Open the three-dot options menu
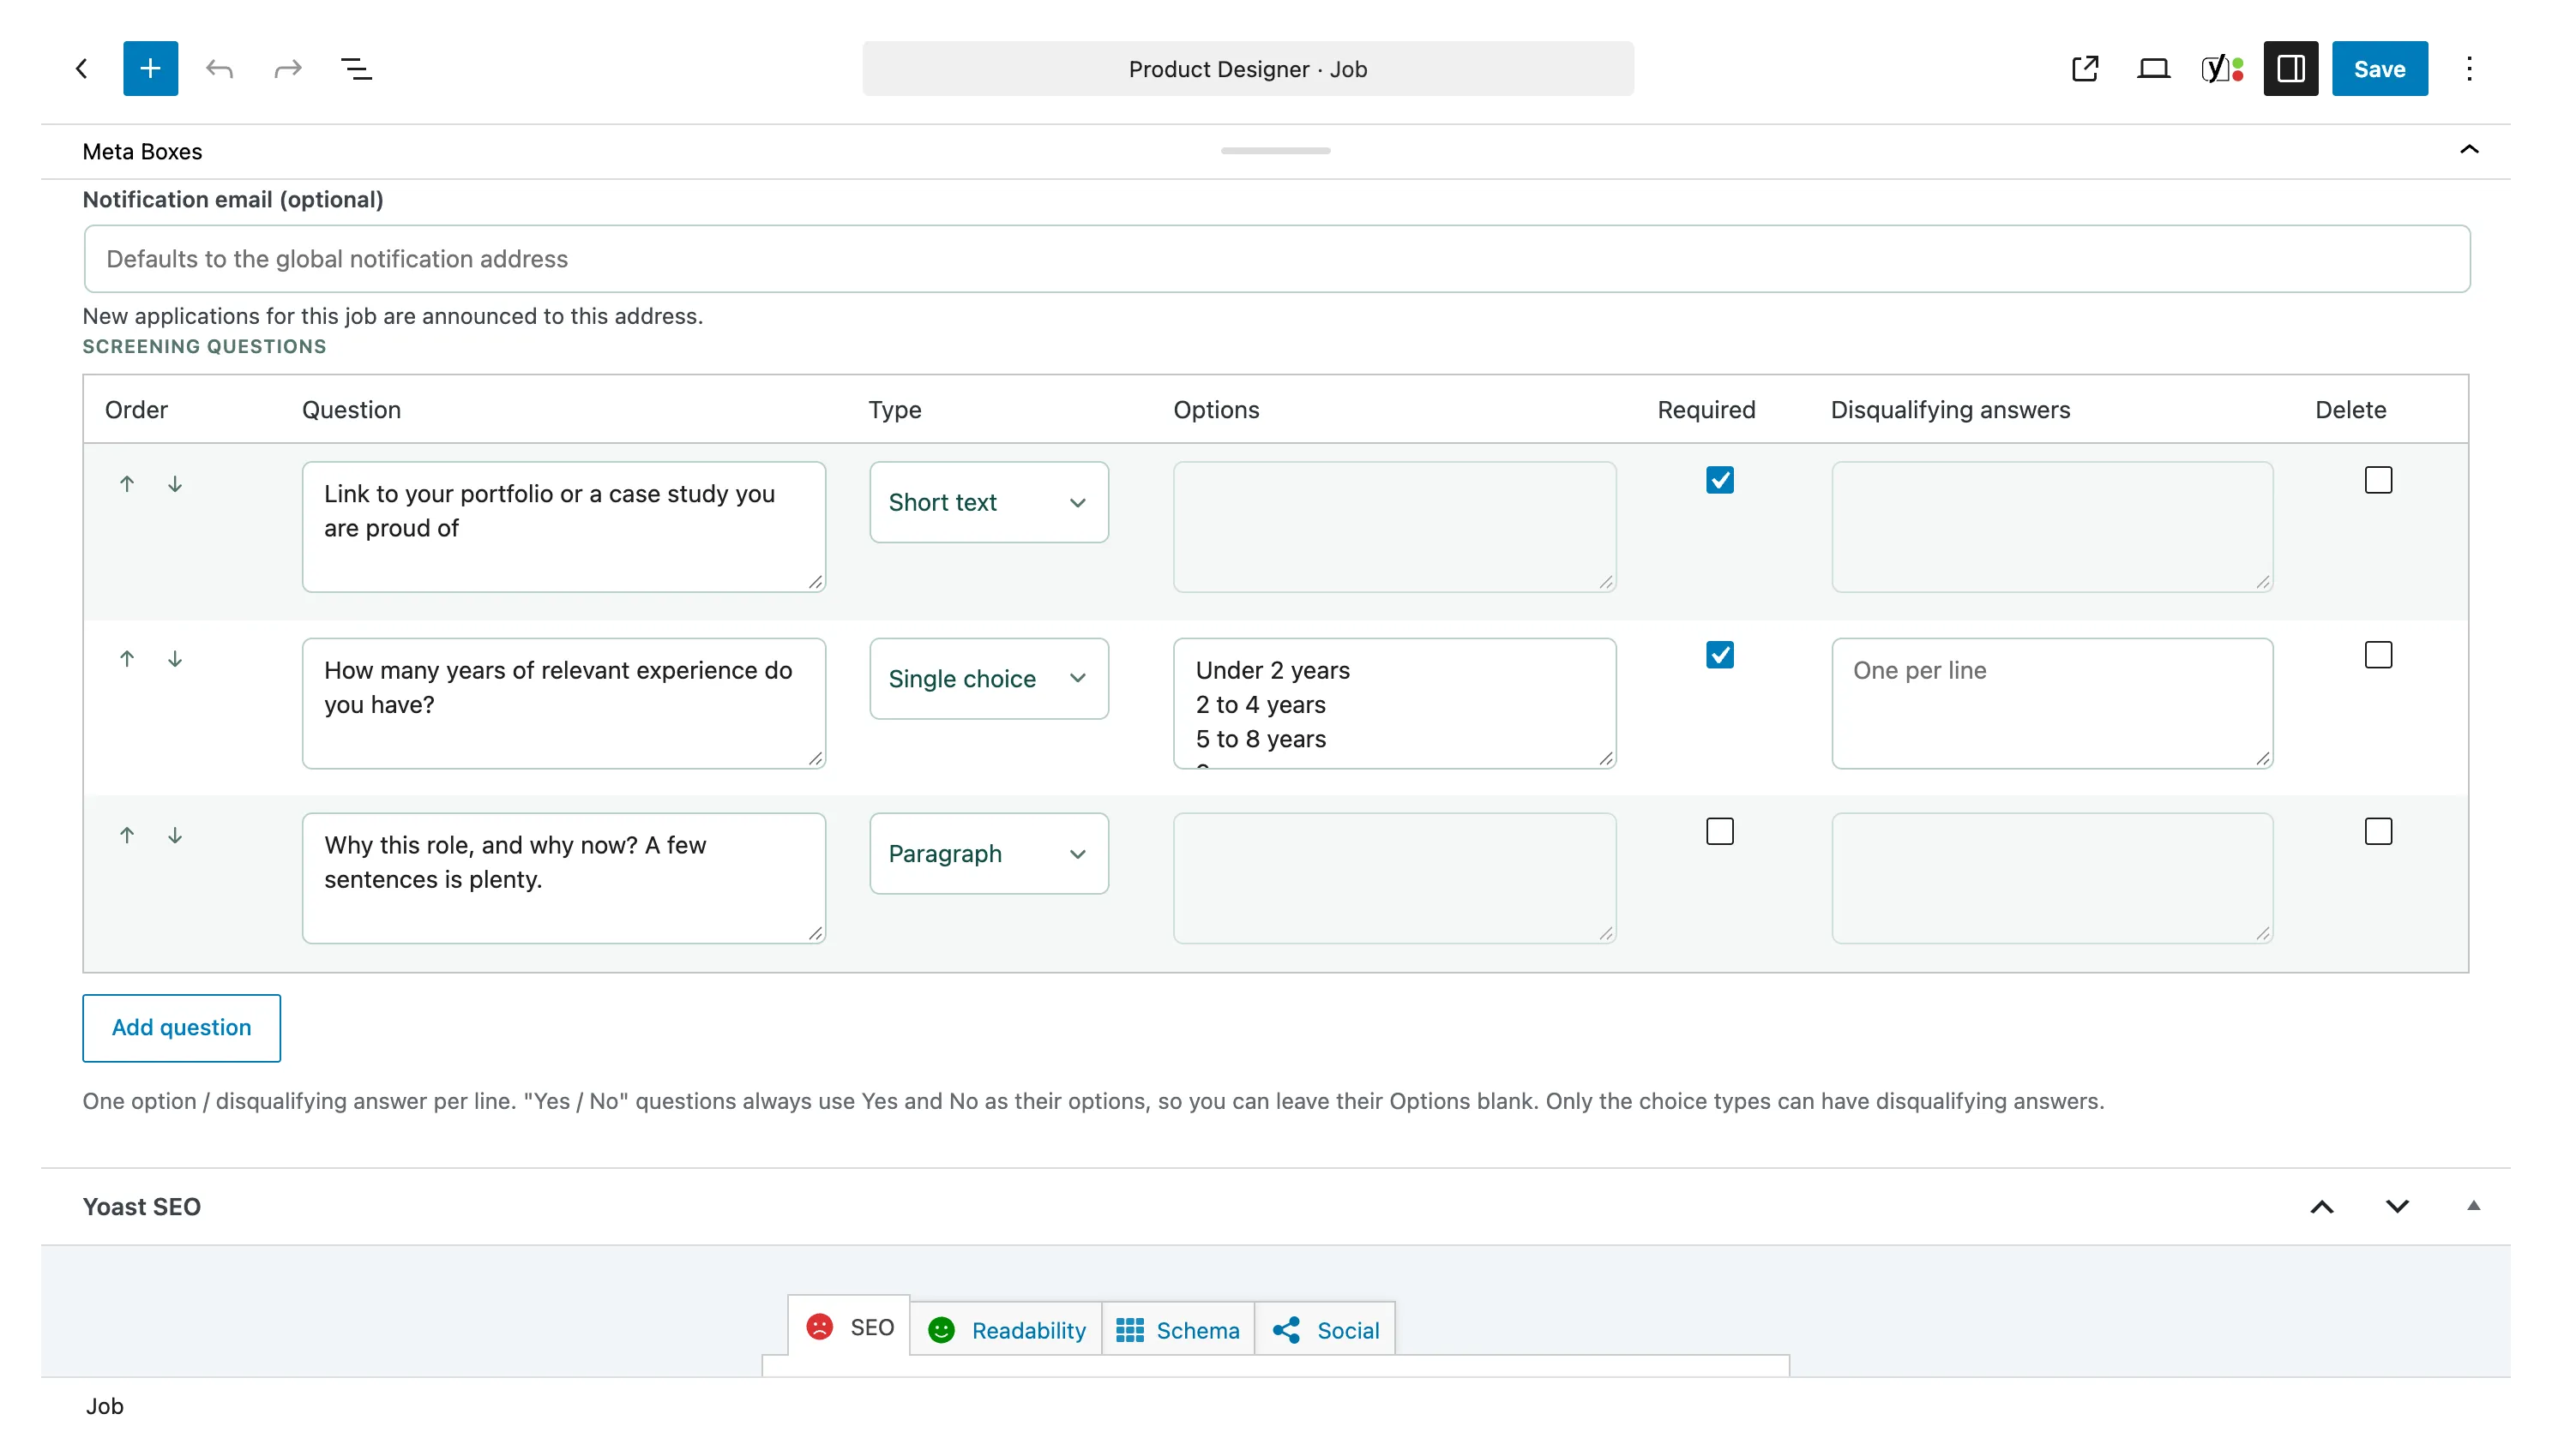 [x=2469, y=68]
